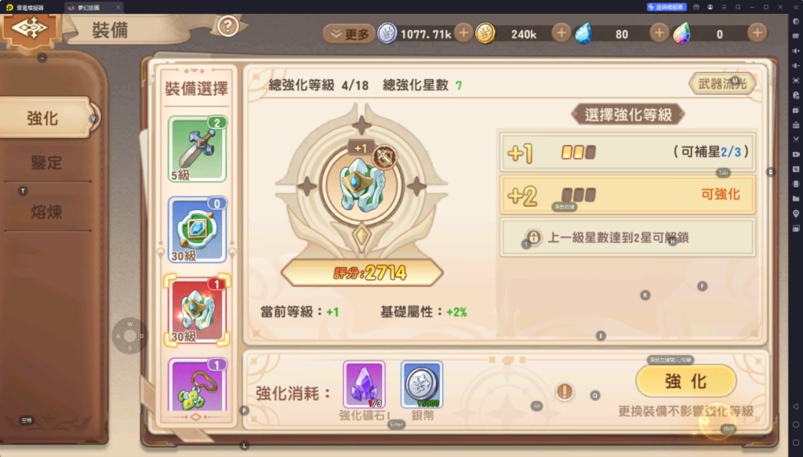This screenshot has height=457, width=803.
Task: Select the purple necklace equipment thumbnail
Action: point(197,385)
